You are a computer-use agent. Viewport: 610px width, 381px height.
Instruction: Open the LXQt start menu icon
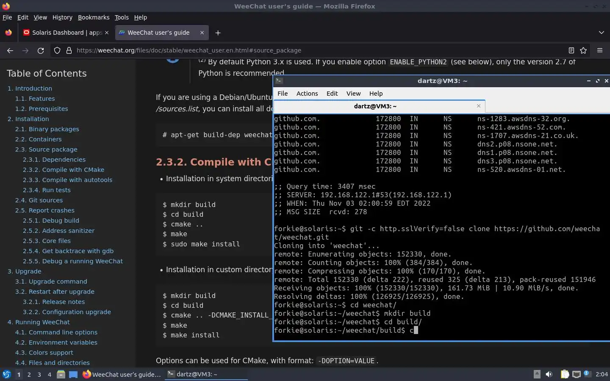pos(6,374)
